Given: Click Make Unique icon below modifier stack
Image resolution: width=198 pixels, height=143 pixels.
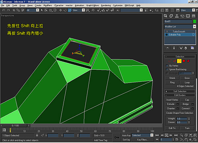Looking at the screenshot, I should pos(181,48).
